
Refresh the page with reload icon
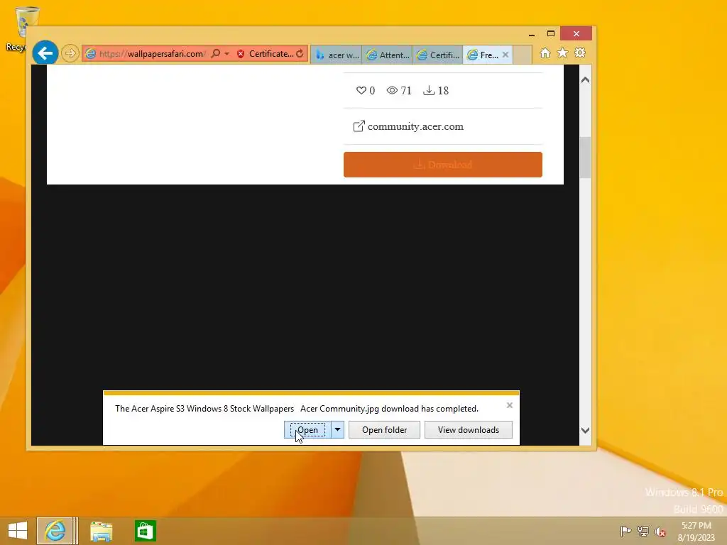[x=300, y=54]
